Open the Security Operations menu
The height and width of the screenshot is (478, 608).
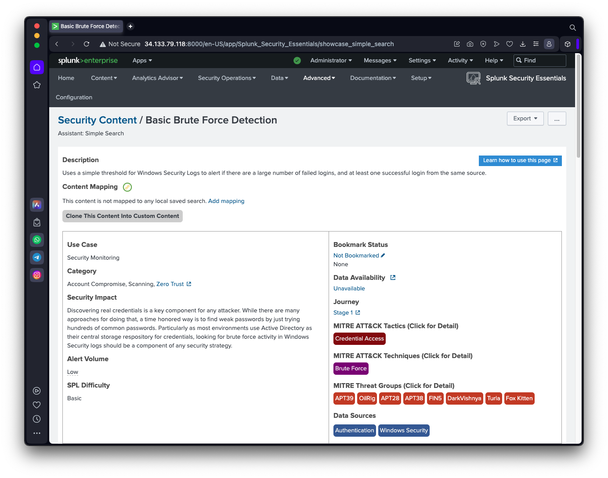(227, 78)
